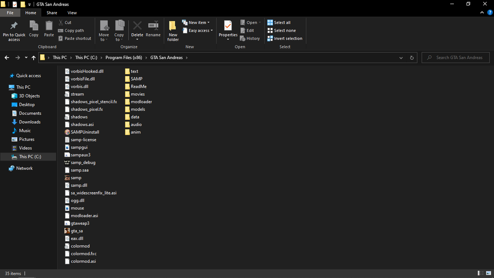
Task: Click Edit in the Open group
Action: pyautogui.click(x=247, y=31)
